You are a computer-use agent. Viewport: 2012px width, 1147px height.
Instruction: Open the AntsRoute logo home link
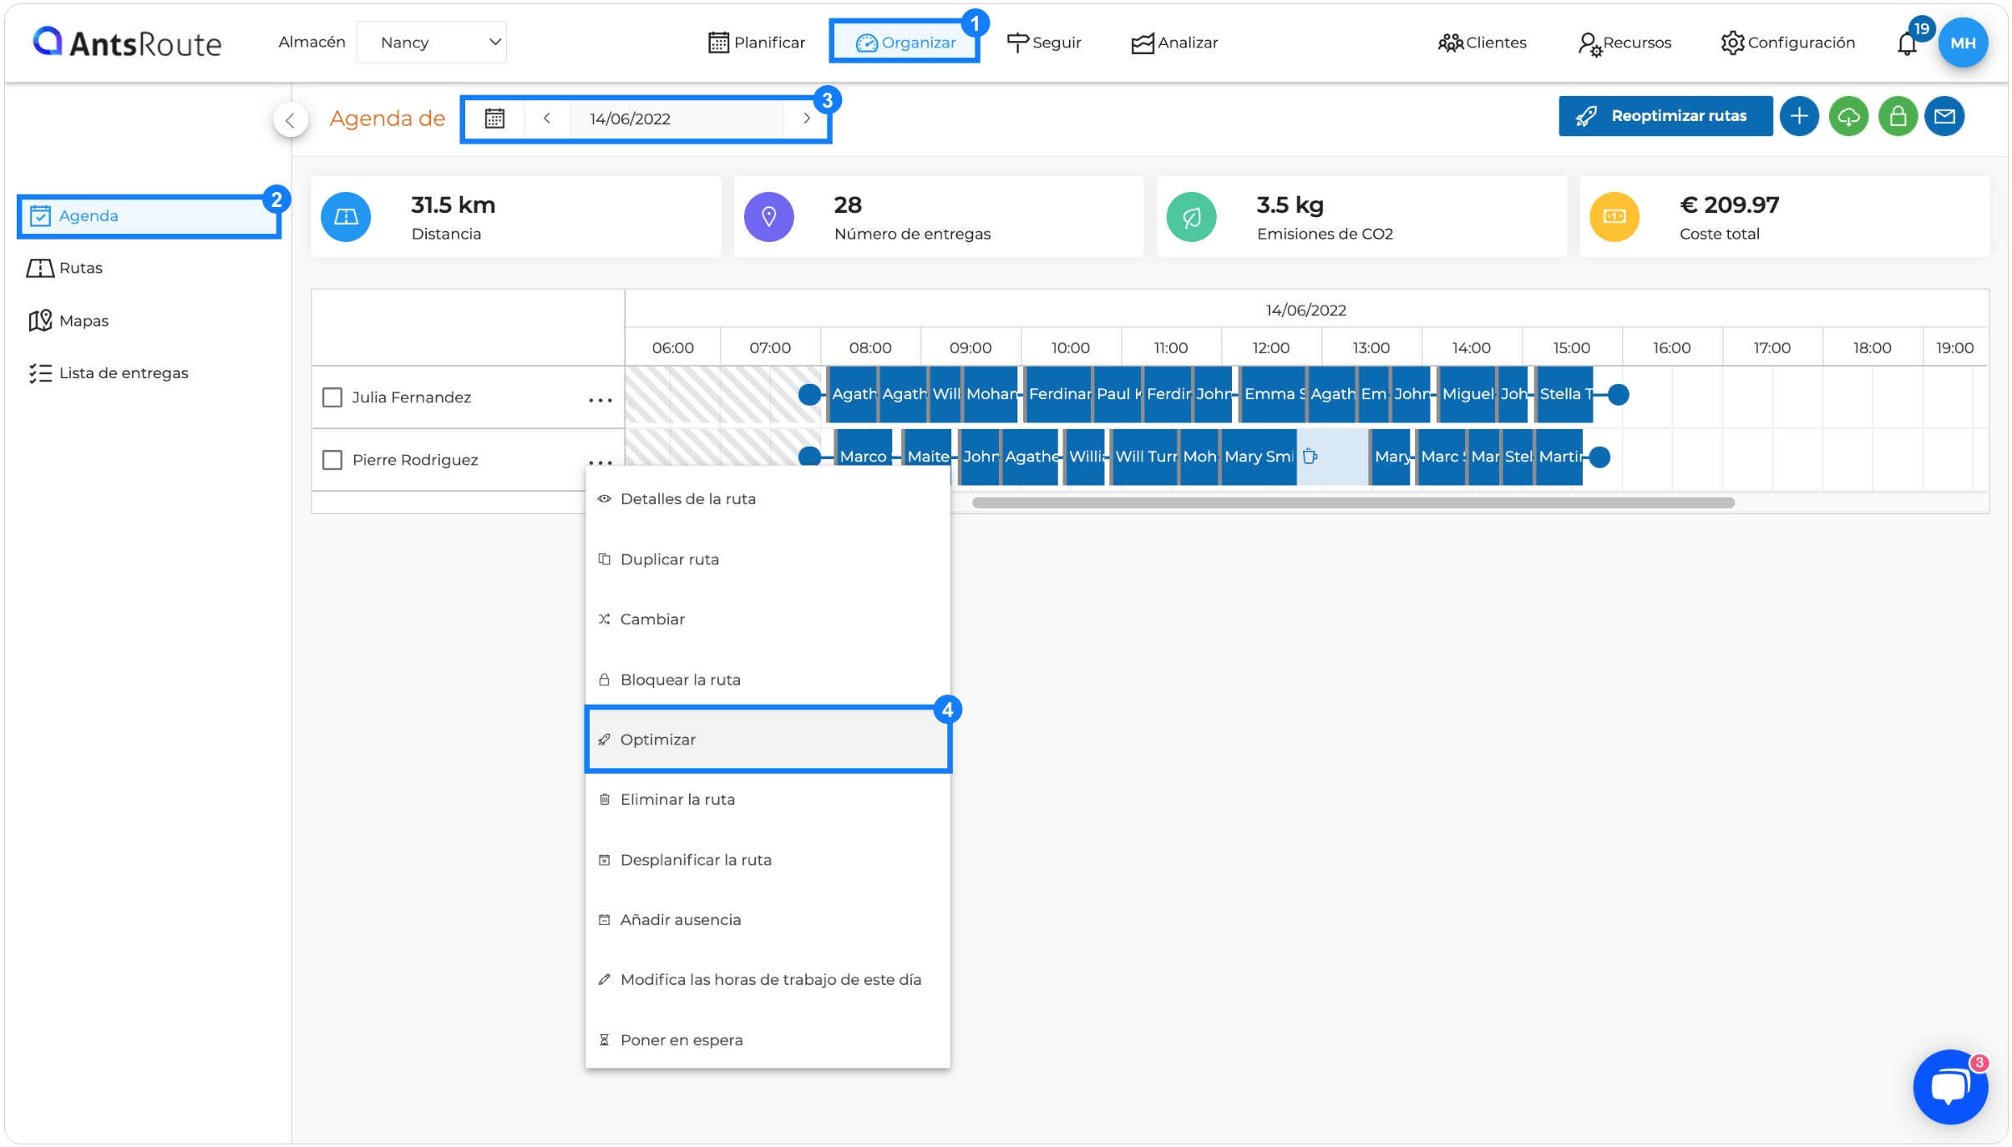(x=127, y=42)
